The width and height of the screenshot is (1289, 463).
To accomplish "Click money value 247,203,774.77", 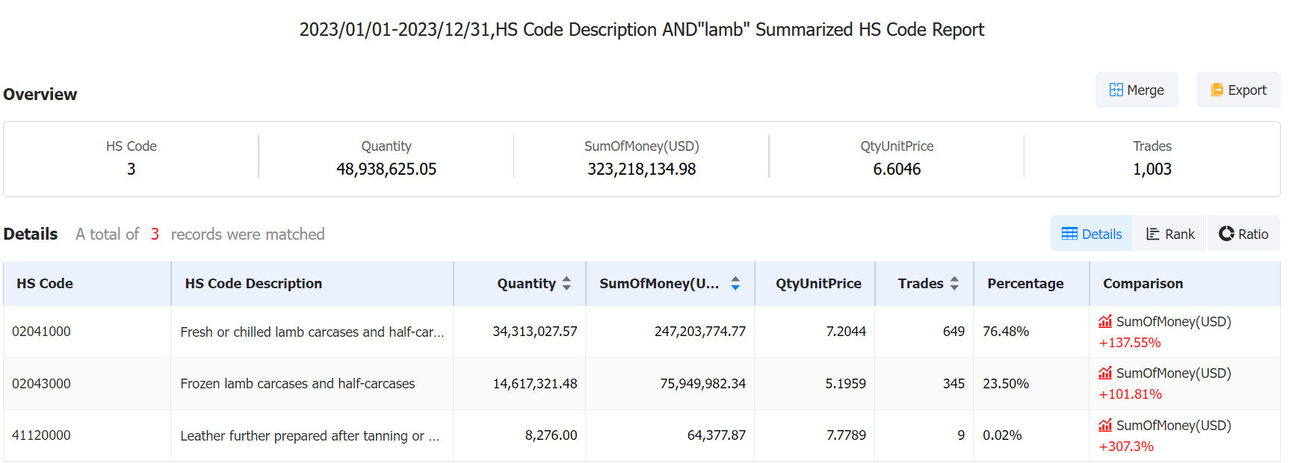I will [x=700, y=332].
